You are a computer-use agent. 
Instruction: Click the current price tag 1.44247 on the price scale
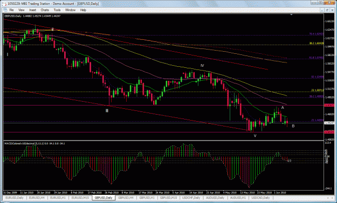[x=329, y=123]
